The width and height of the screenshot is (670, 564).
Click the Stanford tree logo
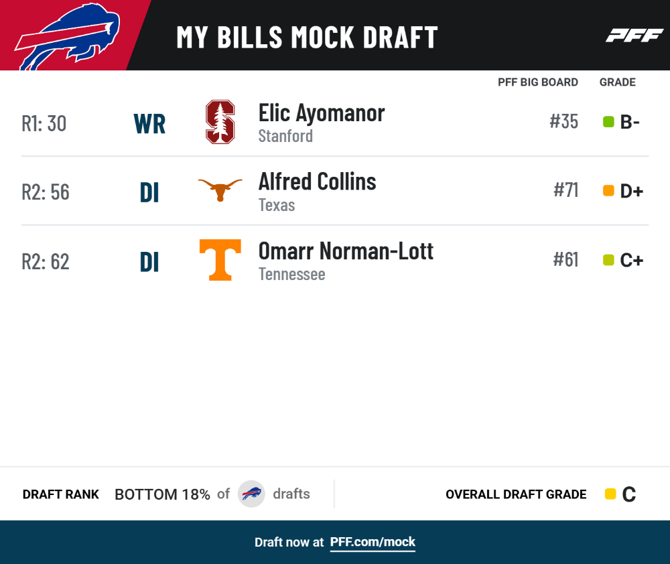point(220,122)
